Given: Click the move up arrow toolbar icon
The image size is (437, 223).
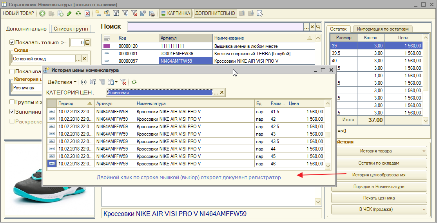Looking at the screenshot, I should tap(242, 13).
